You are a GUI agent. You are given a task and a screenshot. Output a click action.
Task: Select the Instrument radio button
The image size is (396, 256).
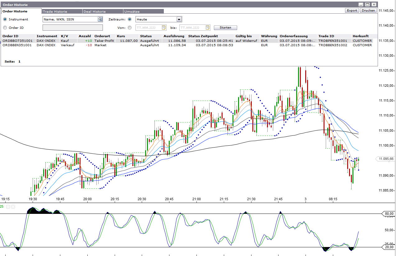5,19
